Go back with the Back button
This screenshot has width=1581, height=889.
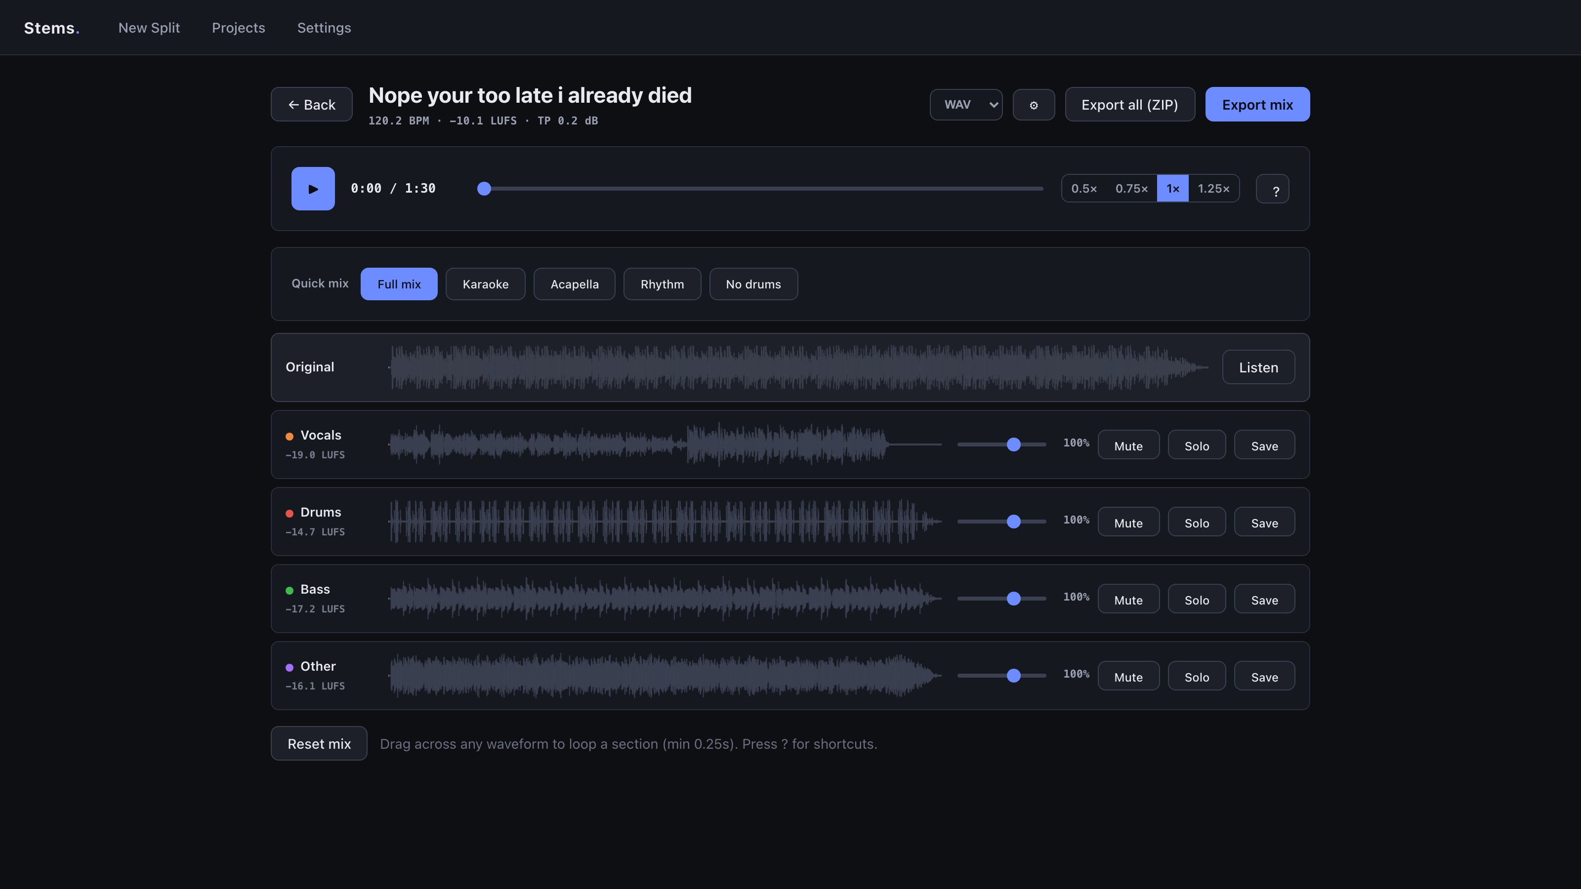point(312,104)
